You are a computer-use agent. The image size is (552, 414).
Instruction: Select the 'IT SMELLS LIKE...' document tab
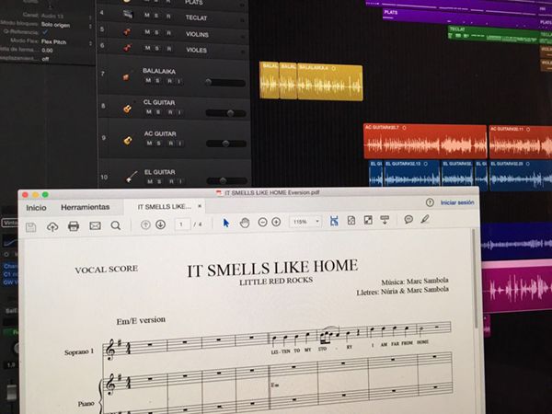pyautogui.click(x=164, y=207)
